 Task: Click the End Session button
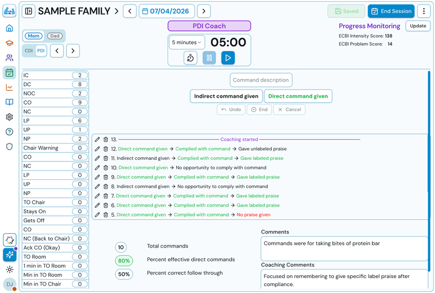point(391,11)
